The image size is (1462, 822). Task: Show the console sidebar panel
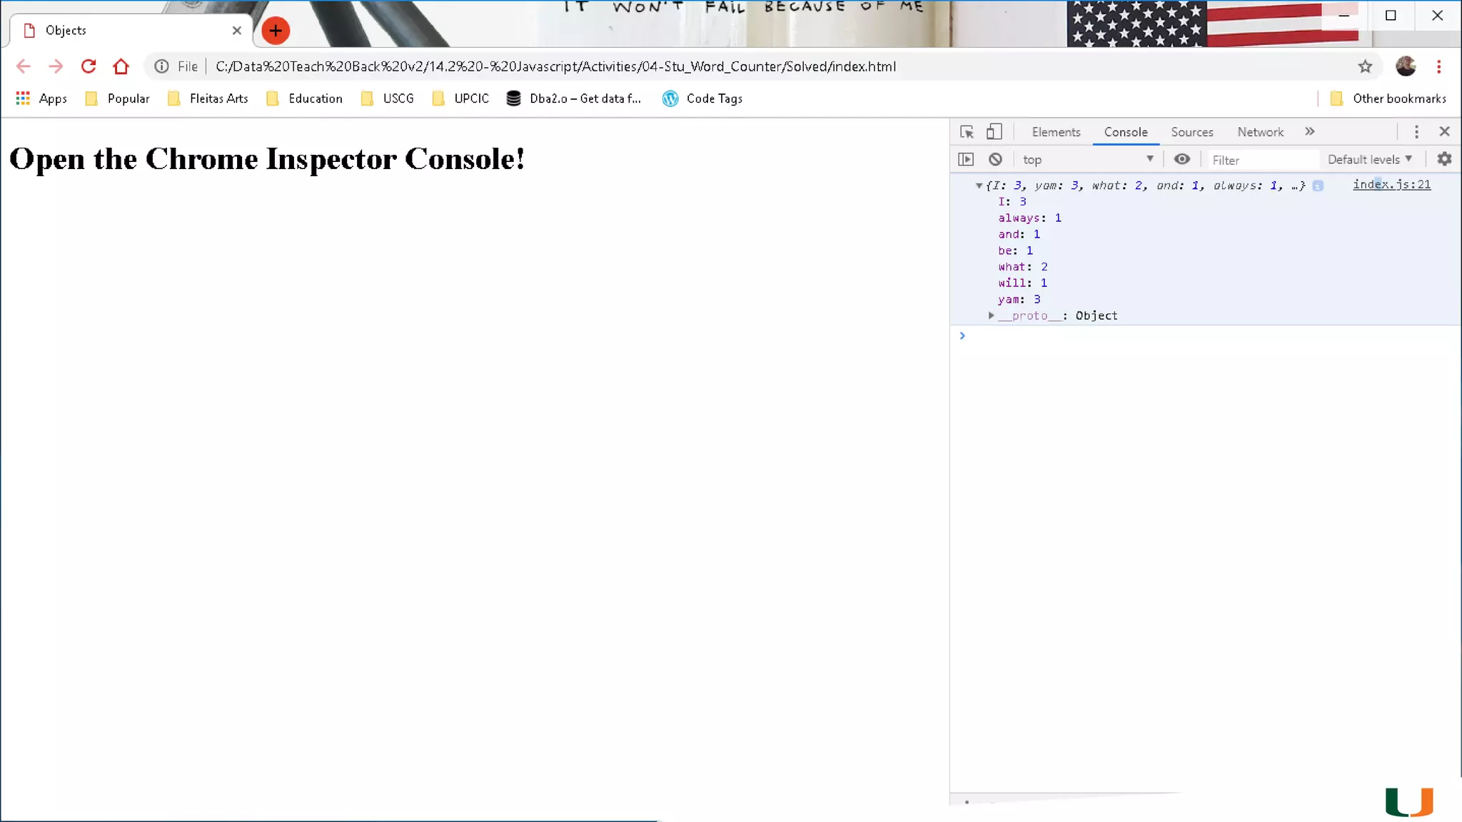[x=966, y=159]
